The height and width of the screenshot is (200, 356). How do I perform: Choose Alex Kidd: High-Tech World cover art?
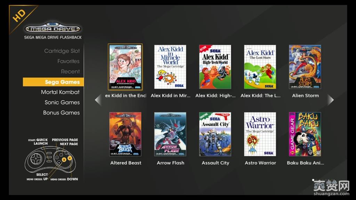pos(215,67)
